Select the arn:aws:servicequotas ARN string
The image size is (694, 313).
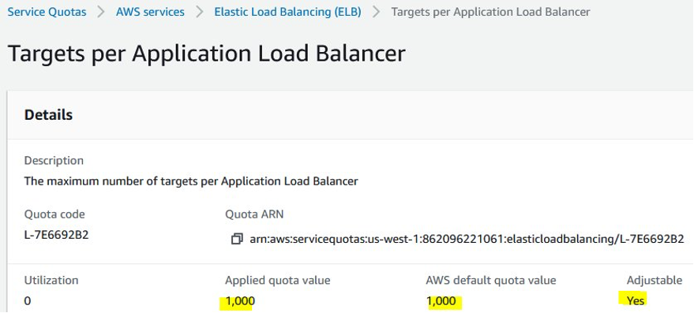click(x=467, y=240)
